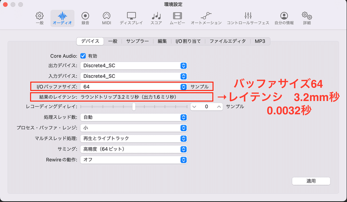Open the サミング dropdown
347x202 pixels.
pos(134,149)
